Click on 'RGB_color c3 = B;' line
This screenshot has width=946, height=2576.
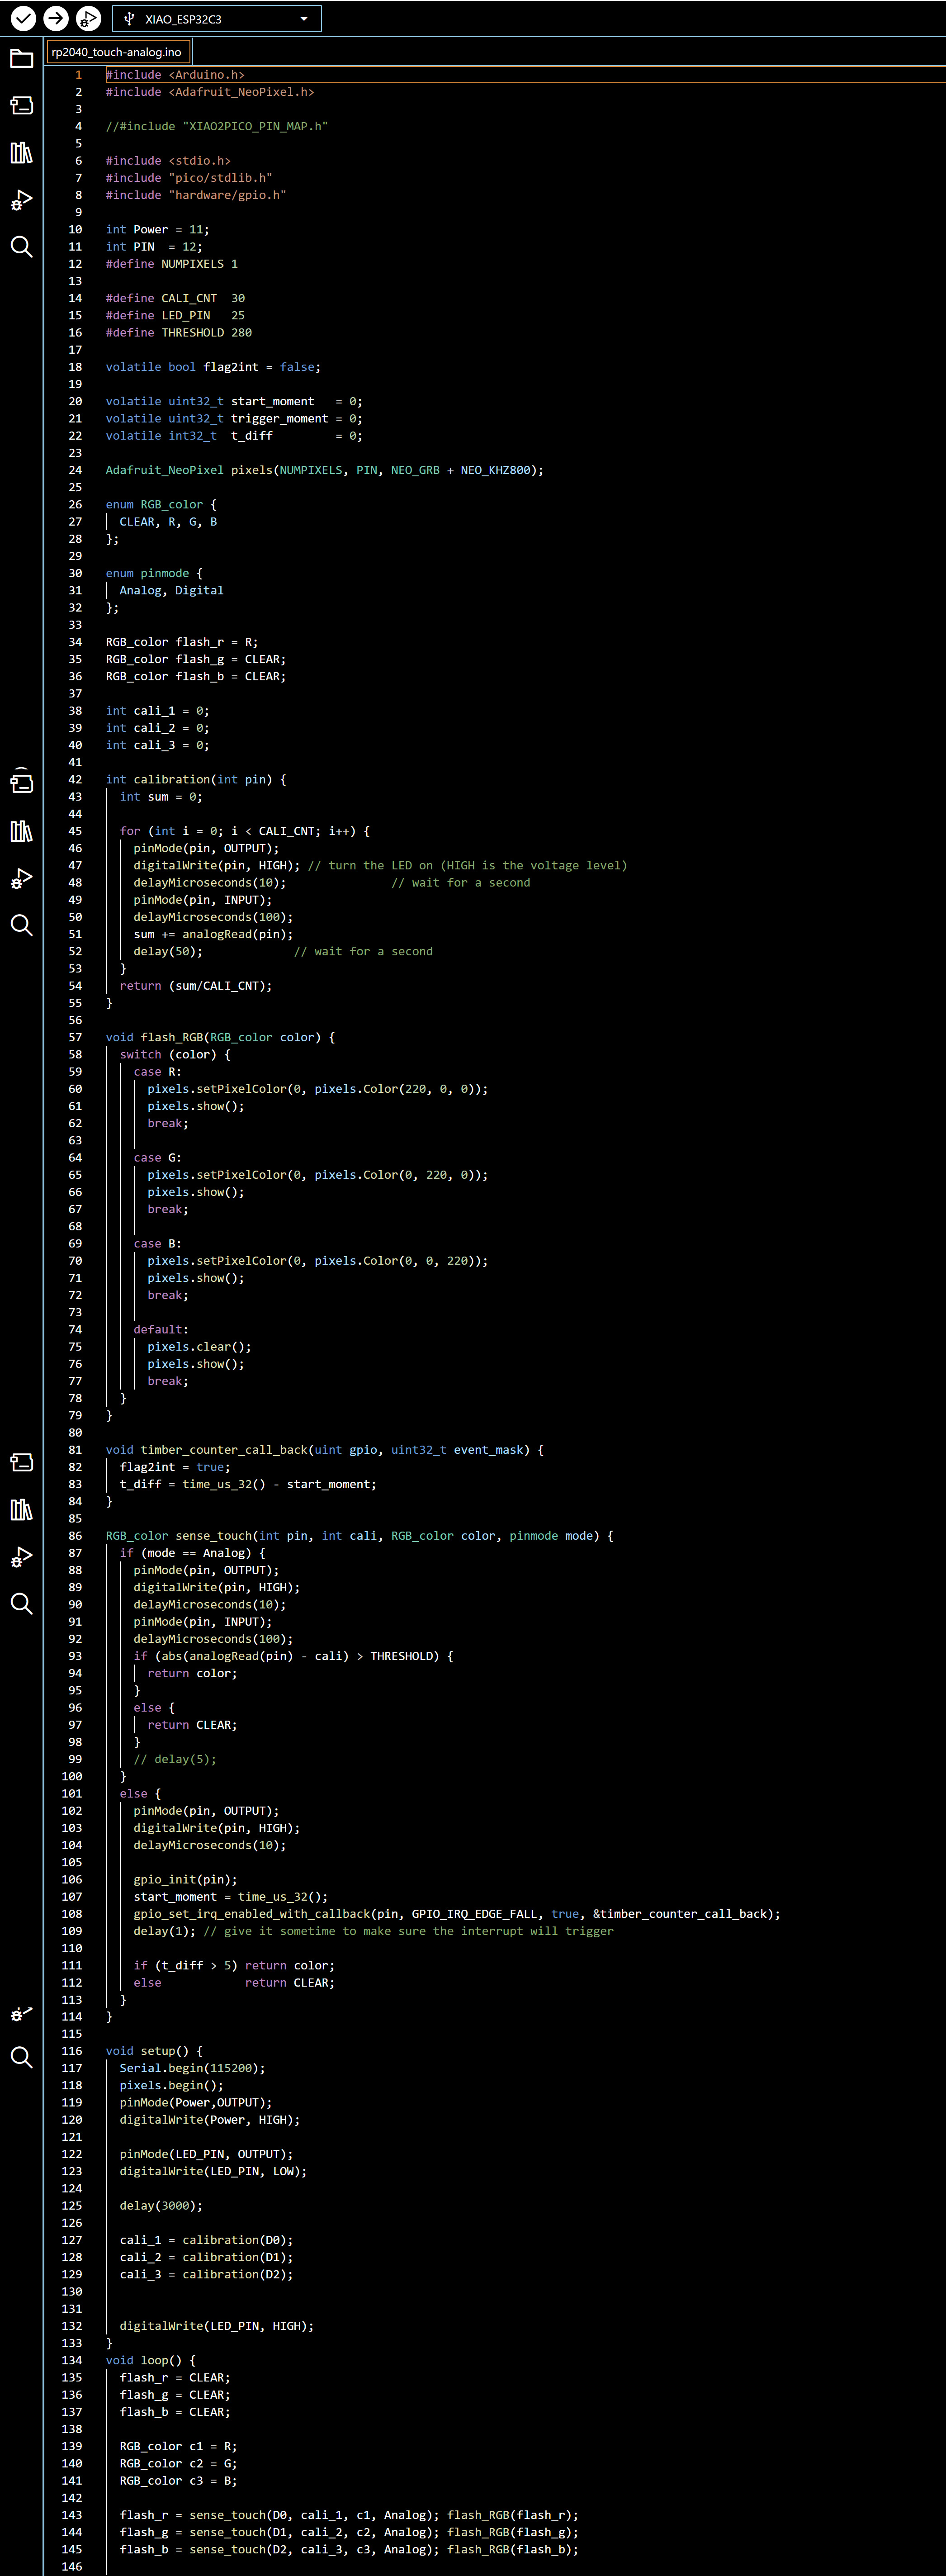point(179,2481)
